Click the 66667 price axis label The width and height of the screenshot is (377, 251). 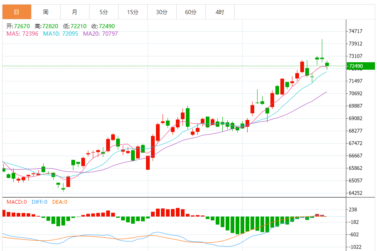pyautogui.click(x=355, y=156)
